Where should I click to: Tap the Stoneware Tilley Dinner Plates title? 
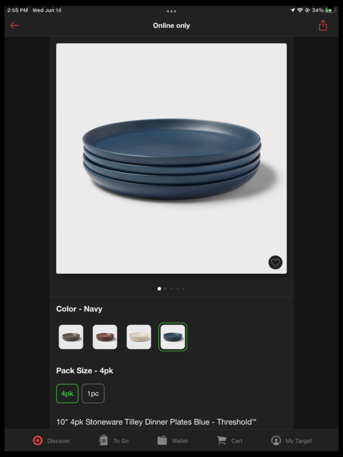pos(156,422)
